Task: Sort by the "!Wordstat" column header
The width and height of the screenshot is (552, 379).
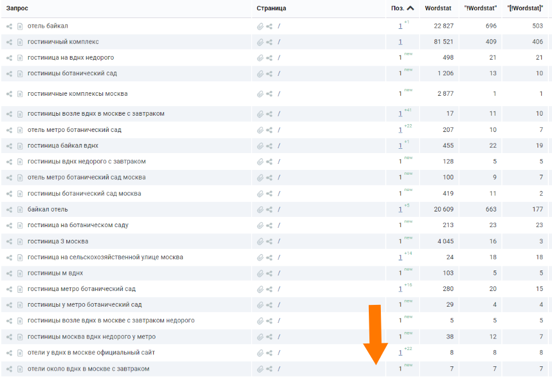Action: click(480, 8)
